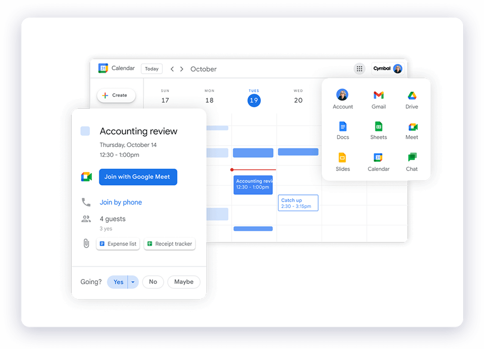Open the Google apps grid launcher

[359, 69]
